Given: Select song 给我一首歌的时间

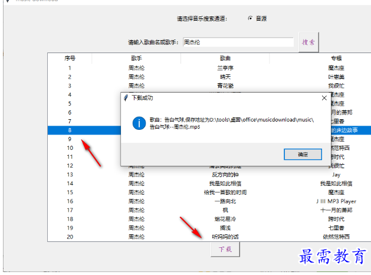Looking at the screenshot, I should click(225, 192).
